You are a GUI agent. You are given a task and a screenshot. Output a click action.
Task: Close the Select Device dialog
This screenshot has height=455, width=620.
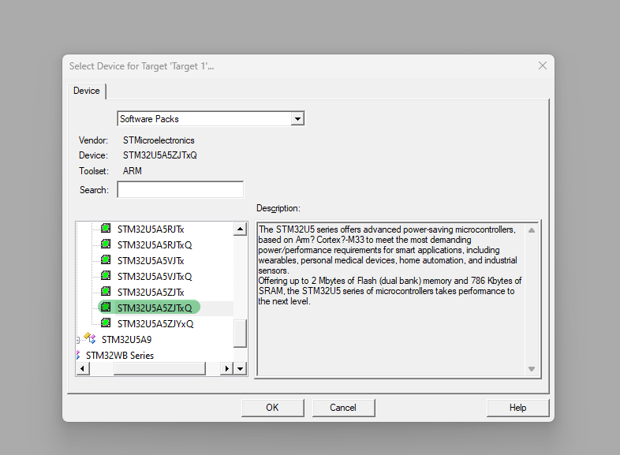(543, 65)
